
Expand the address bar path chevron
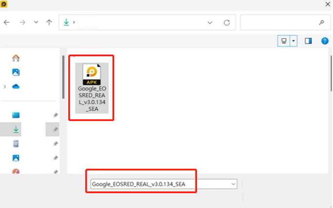click(74, 22)
